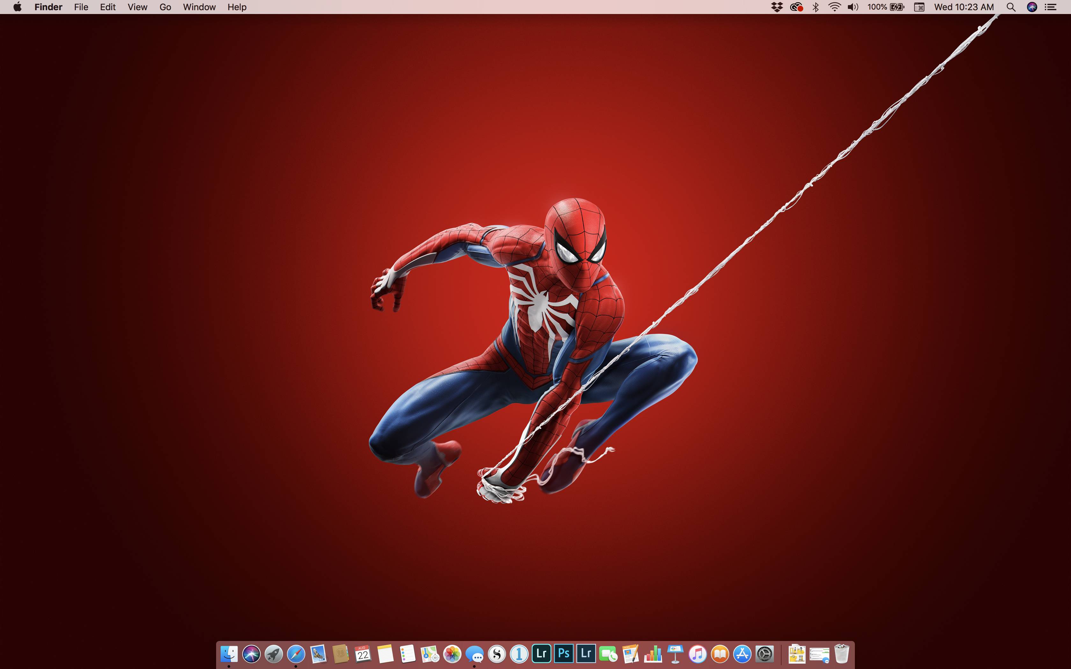
Task: Open Messages blue bubble app icon
Action: (474, 653)
